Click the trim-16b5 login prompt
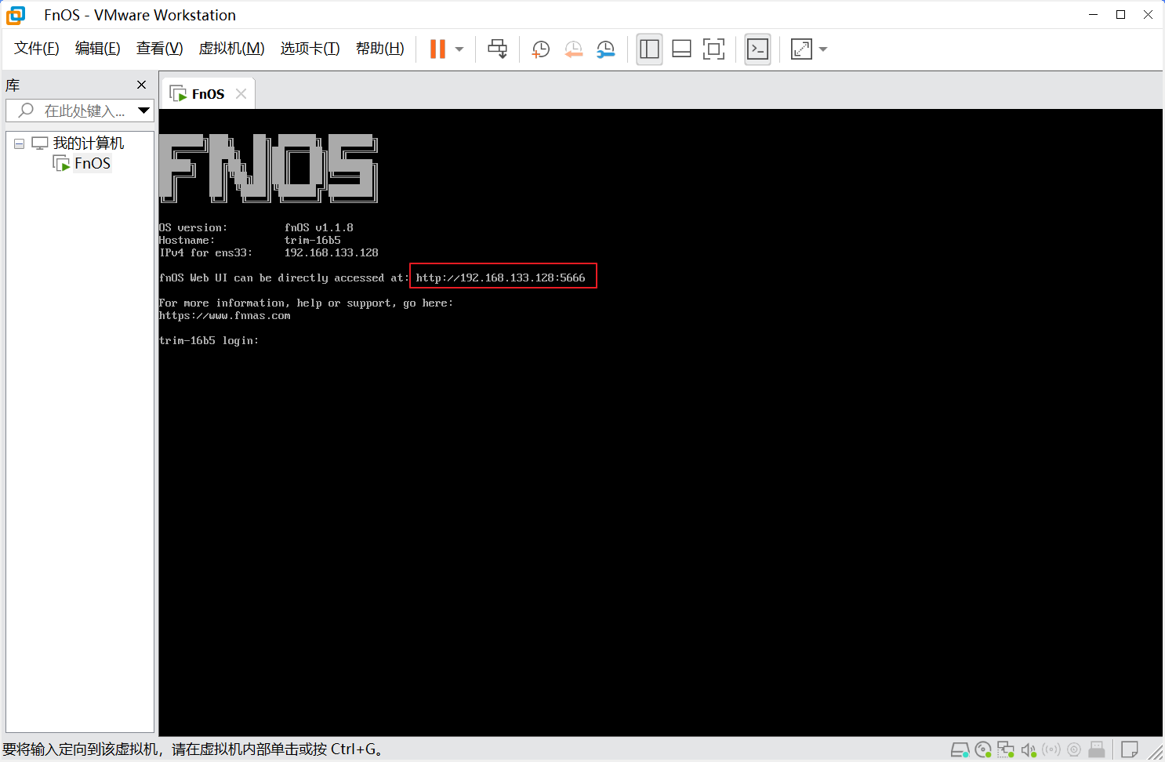 209,340
